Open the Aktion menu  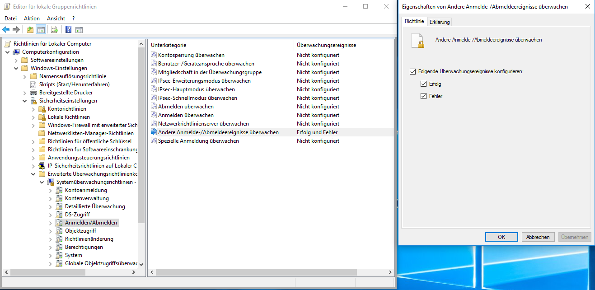tap(31, 18)
